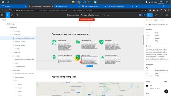Open Windows search from the taskbar
The height and width of the screenshot is (96, 171).
(8, 2)
